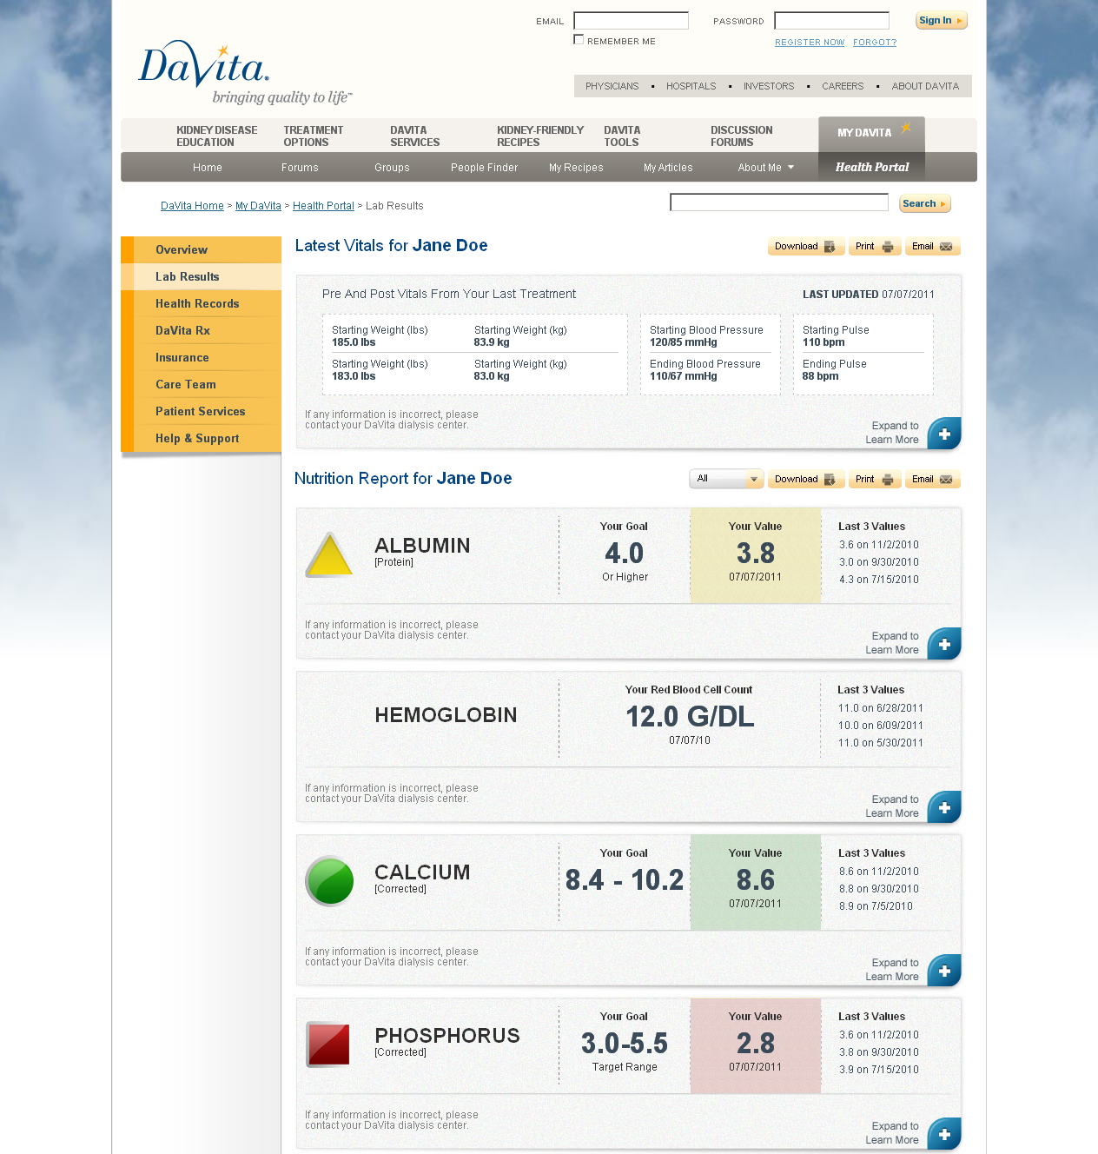Go to Home in the sub-navigation
The height and width of the screenshot is (1154, 1098).
coord(208,168)
